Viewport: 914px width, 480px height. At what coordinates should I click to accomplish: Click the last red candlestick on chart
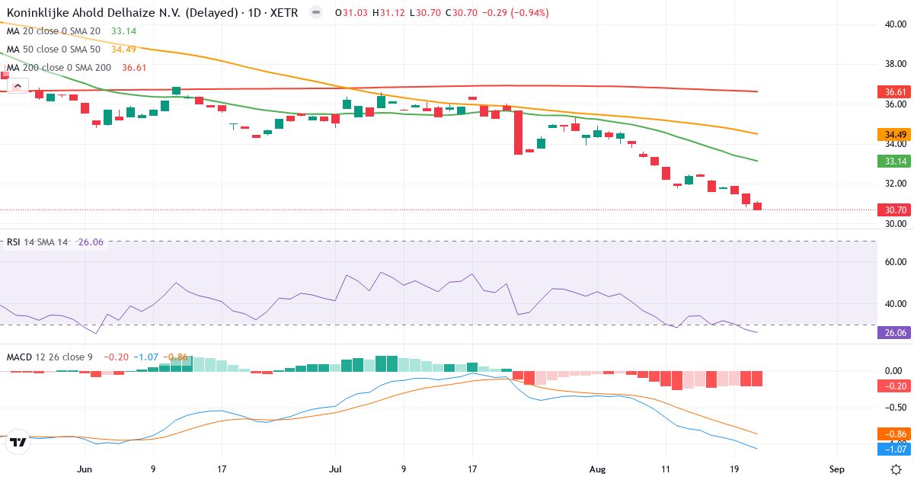758,206
